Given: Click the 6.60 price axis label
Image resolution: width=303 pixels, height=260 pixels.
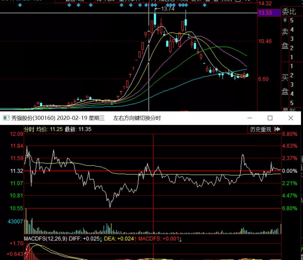Looking at the screenshot, I should pos(263,79).
